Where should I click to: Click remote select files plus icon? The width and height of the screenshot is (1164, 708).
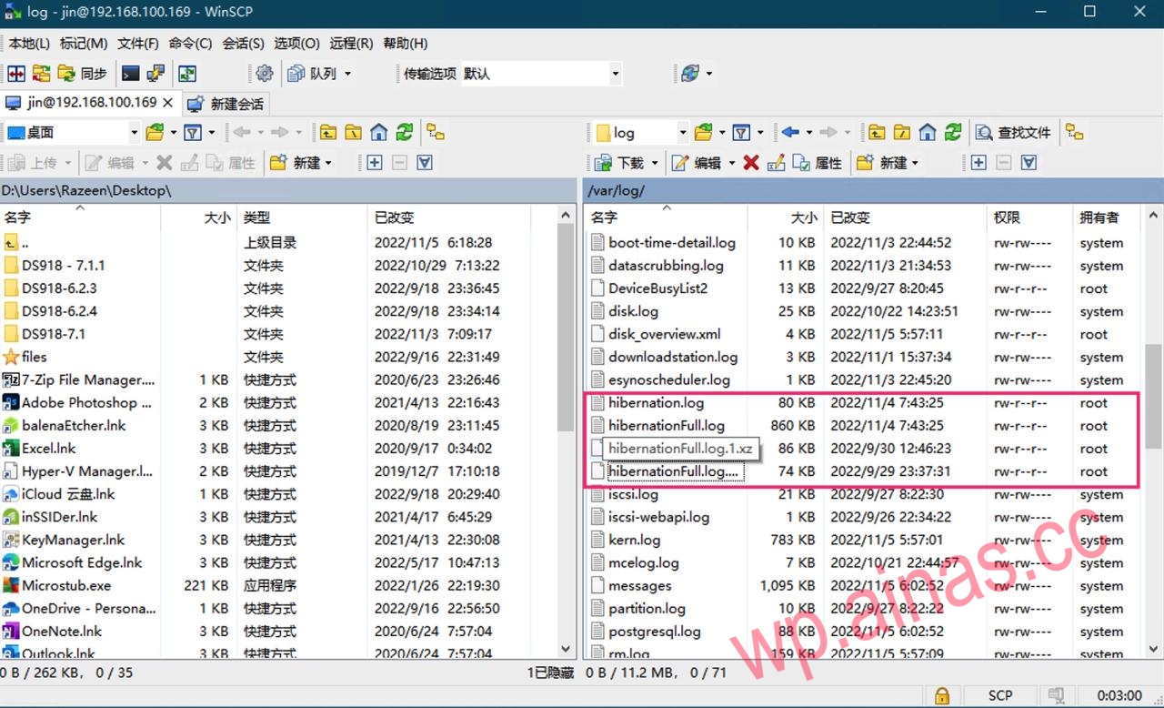978,163
